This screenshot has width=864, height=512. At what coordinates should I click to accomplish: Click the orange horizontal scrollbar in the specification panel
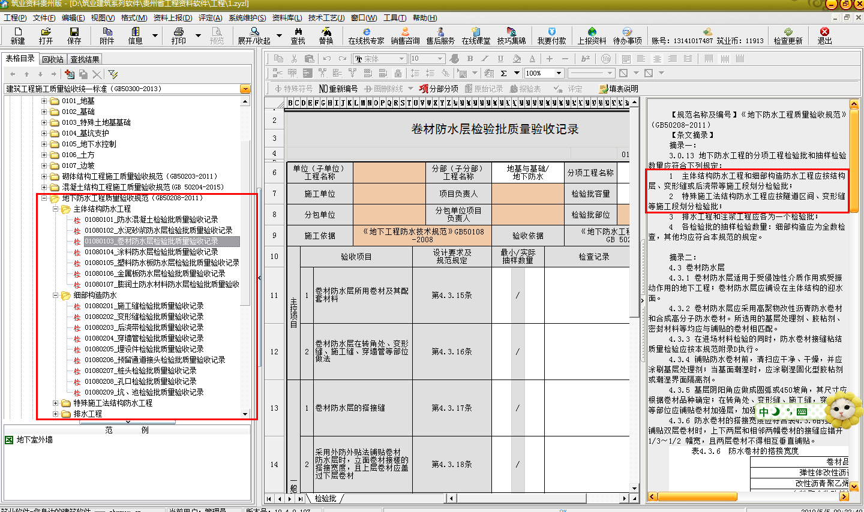click(x=697, y=496)
